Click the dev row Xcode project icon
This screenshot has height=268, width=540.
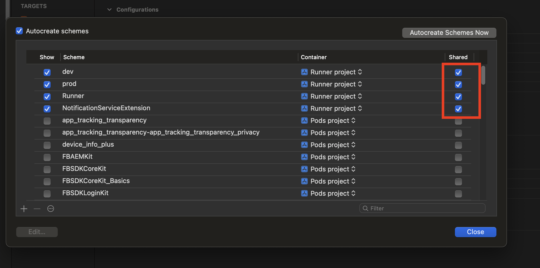(304, 72)
